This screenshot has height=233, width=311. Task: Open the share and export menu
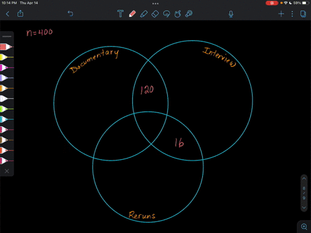tap(20, 14)
